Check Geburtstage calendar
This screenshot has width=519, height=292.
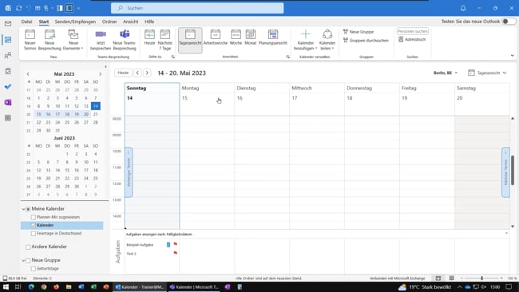pyautogui.click(x=33, y=269)
